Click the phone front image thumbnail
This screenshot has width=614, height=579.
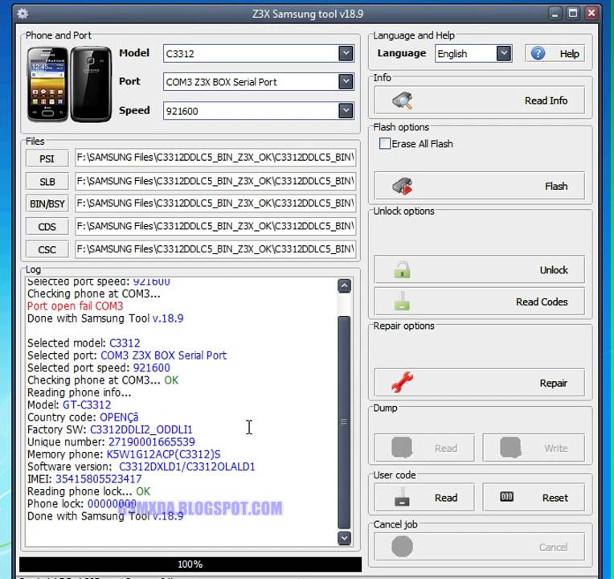pos(47,84)
